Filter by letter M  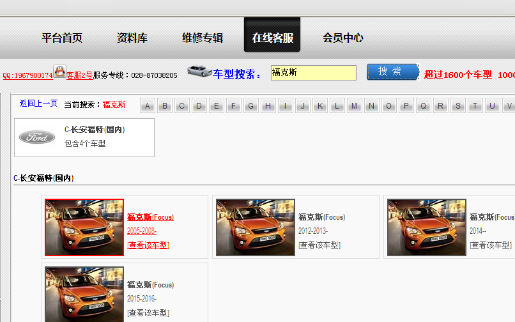355,106
